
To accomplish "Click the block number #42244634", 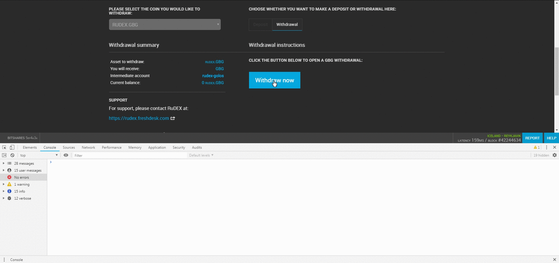I will click(x=509, y=140).
